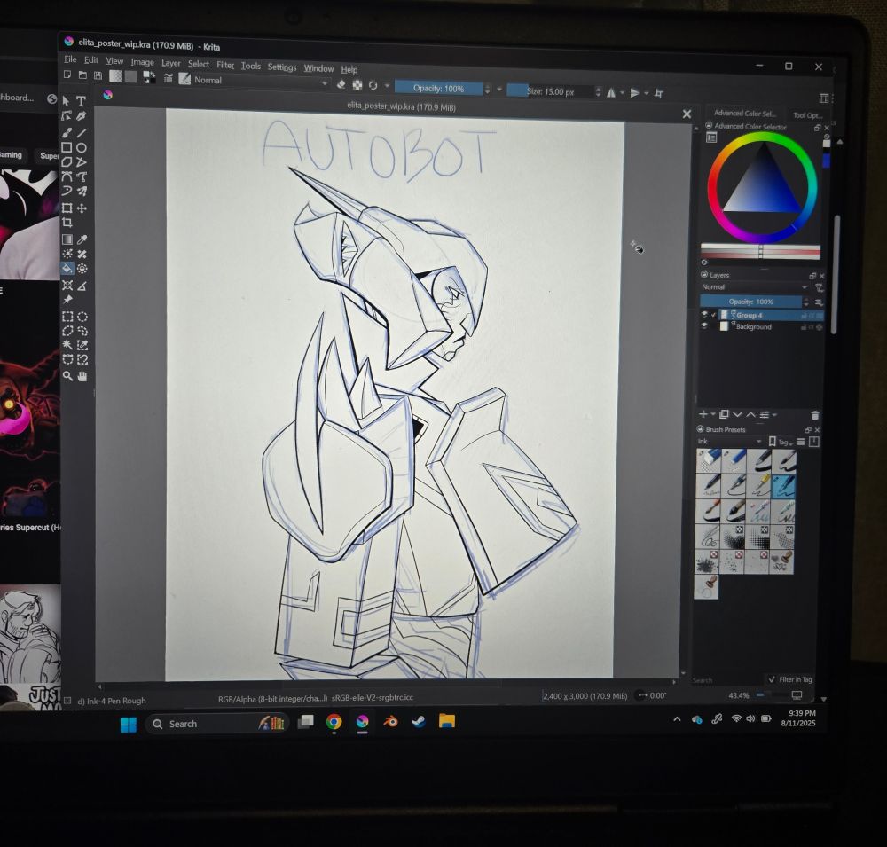Viewport: 887px width, 847px height.
Task: Select the Text tool in toolbox
Action: coord(81,101)
